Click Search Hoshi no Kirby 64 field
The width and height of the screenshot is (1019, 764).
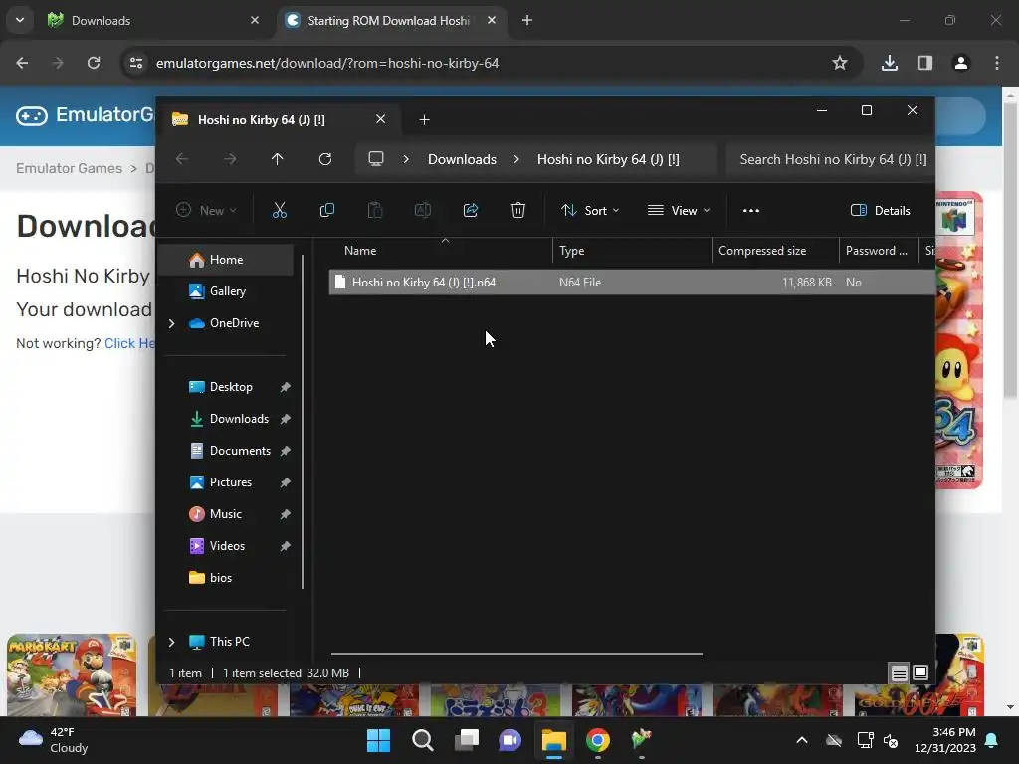click(x=831, y=159)
